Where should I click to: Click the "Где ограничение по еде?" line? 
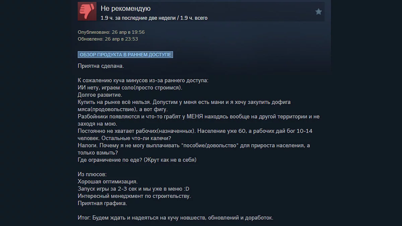pyautogui.click(x=137, y=160)
